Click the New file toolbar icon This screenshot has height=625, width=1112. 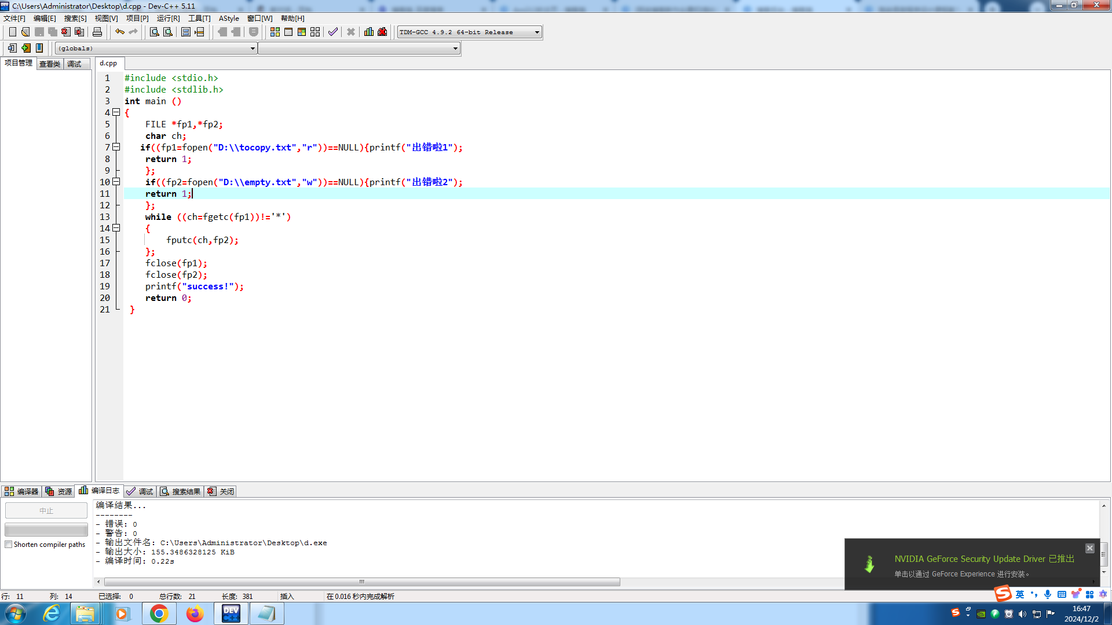[12, 32]
